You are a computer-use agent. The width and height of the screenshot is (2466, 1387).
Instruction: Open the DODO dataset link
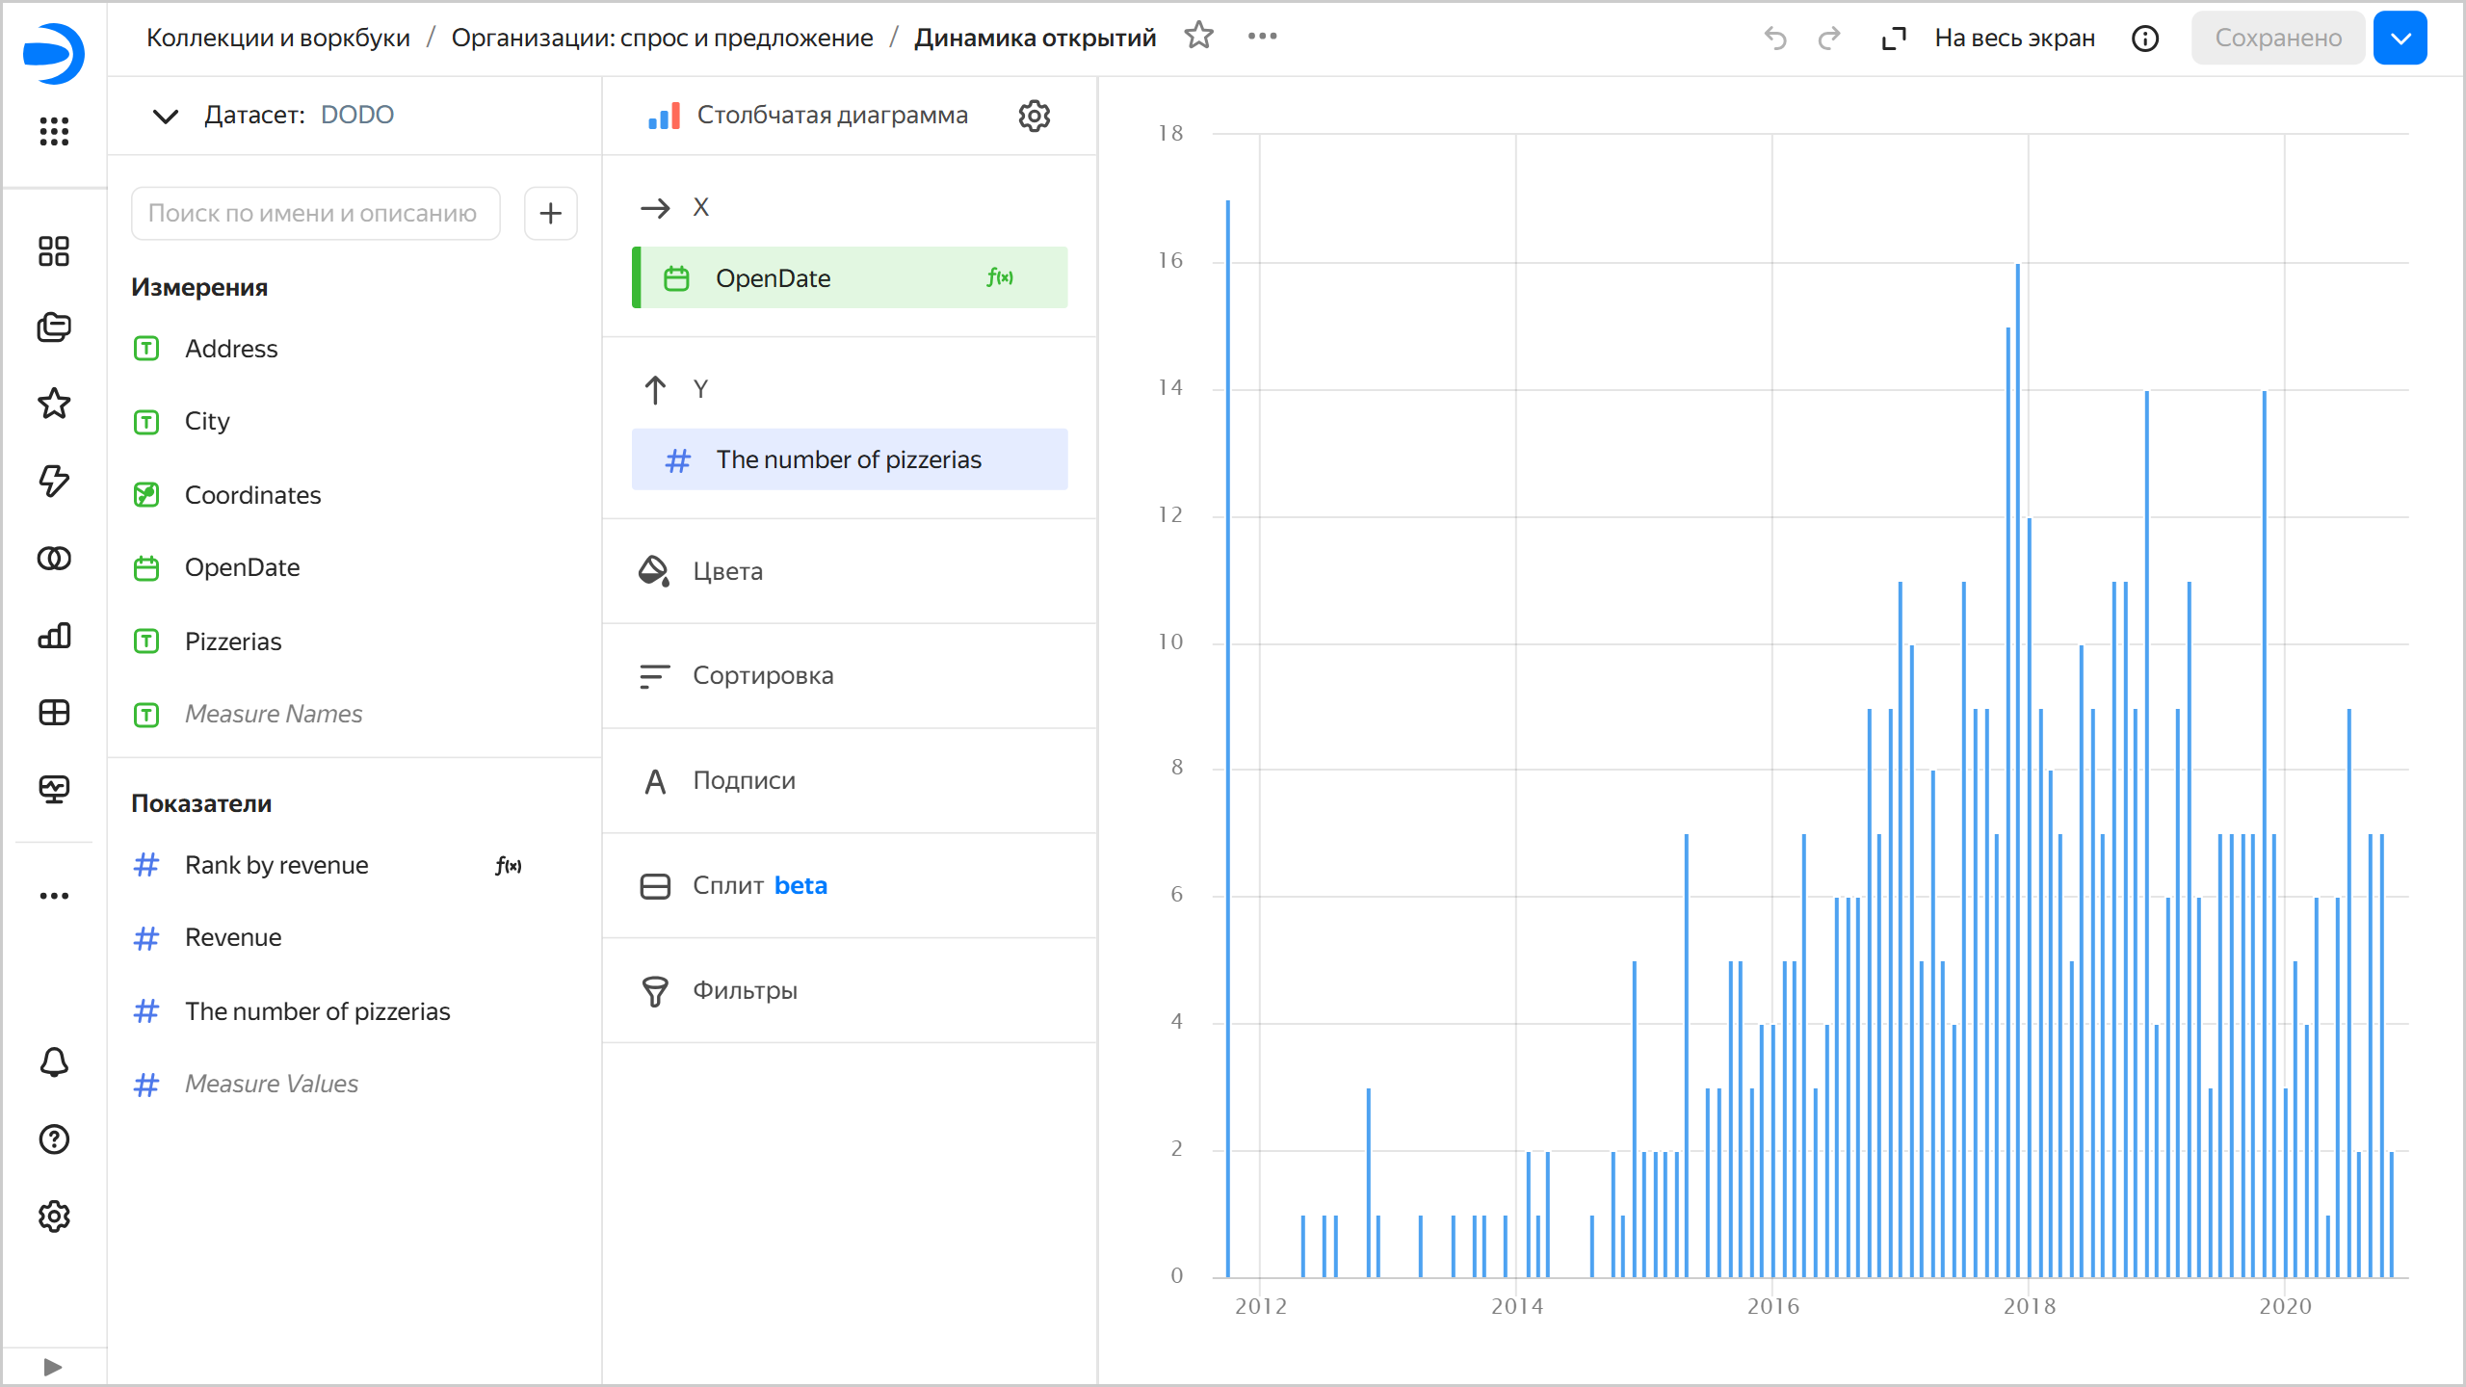[356, 115]
